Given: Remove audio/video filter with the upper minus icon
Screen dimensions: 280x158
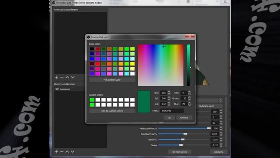Looking at the screenshot, I should [x=62, y=77].
